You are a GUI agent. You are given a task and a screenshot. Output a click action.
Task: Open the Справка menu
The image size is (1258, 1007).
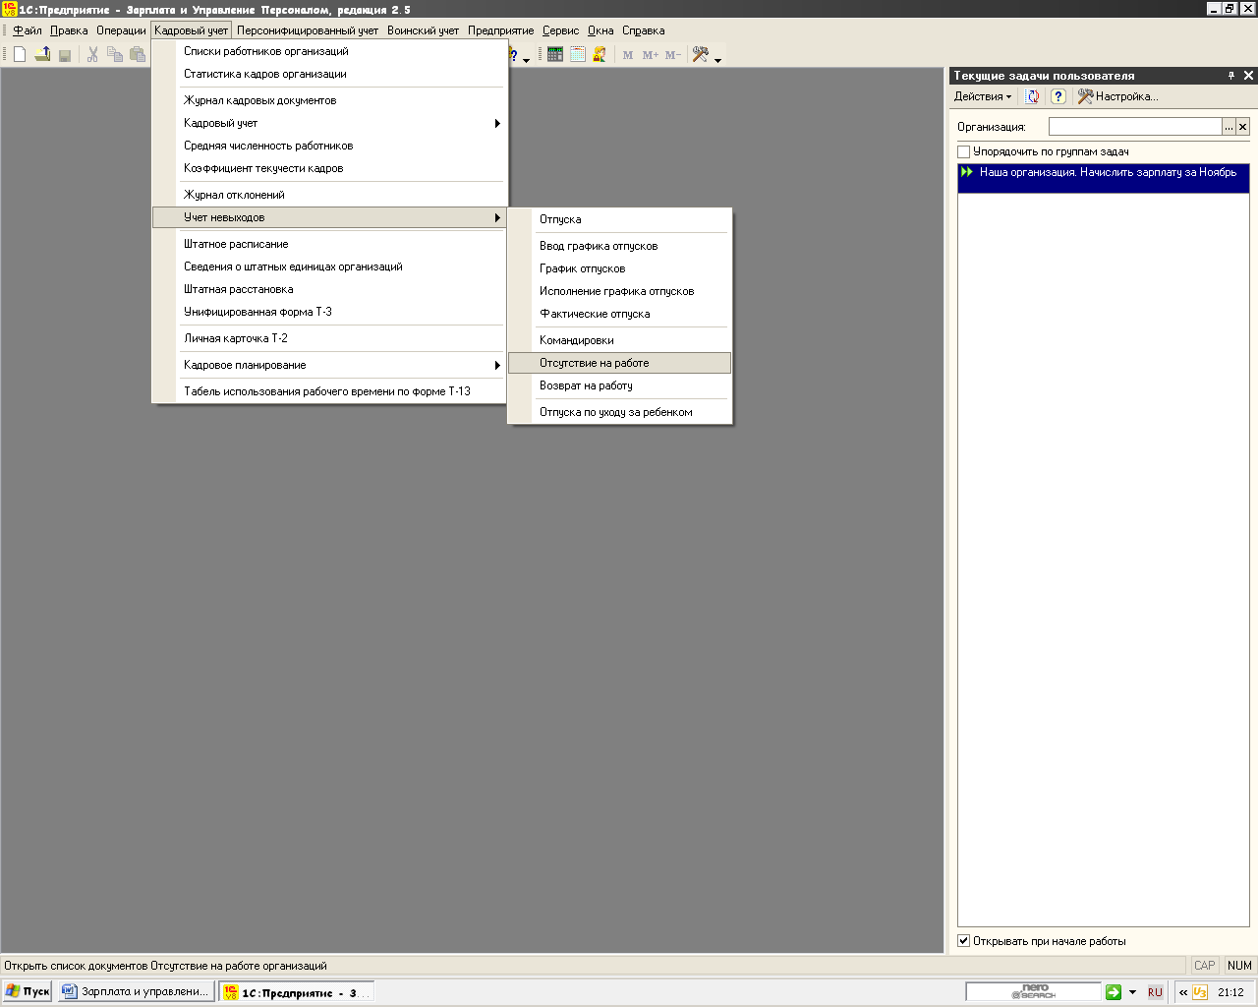click(x=643, y=30)
